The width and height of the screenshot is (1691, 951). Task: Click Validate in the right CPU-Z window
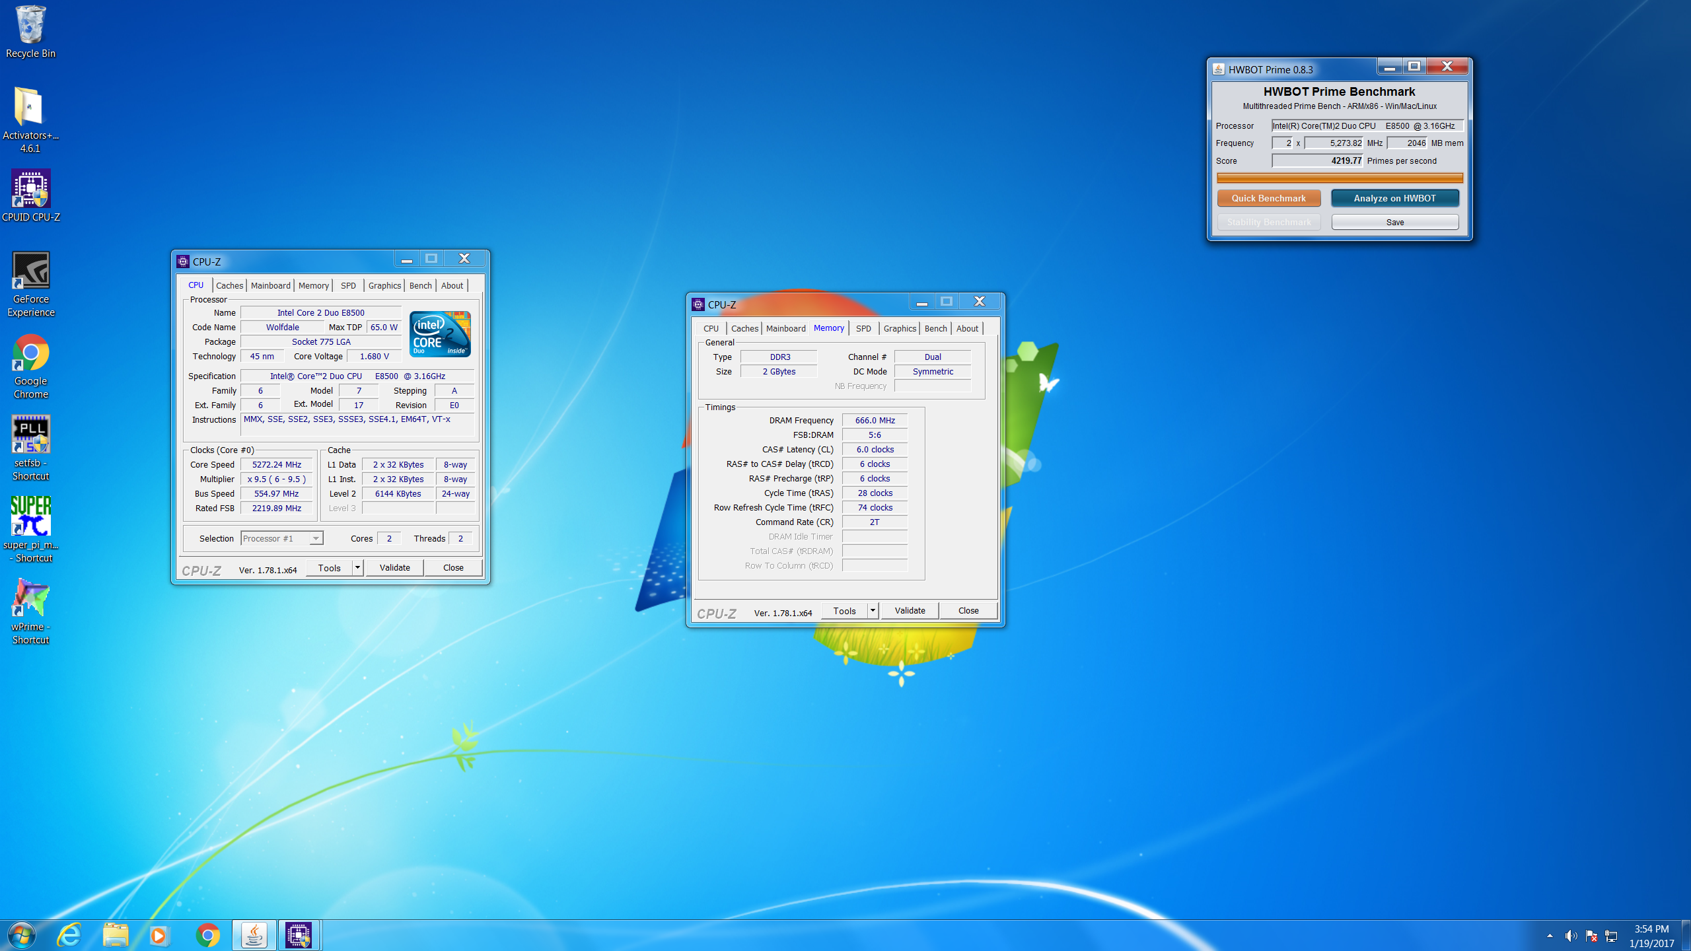(910, 610)
